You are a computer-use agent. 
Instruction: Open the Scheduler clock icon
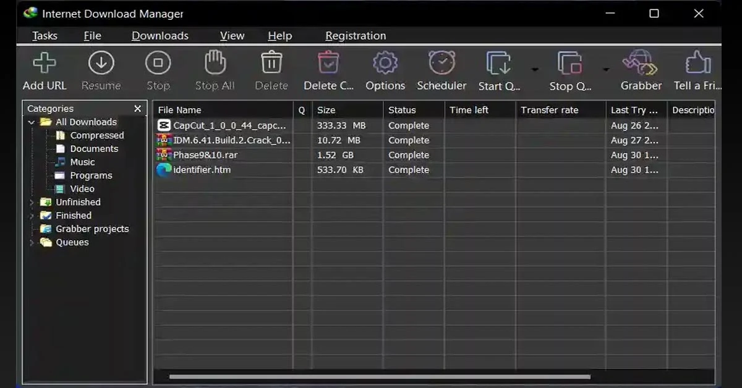click(441, 63)
